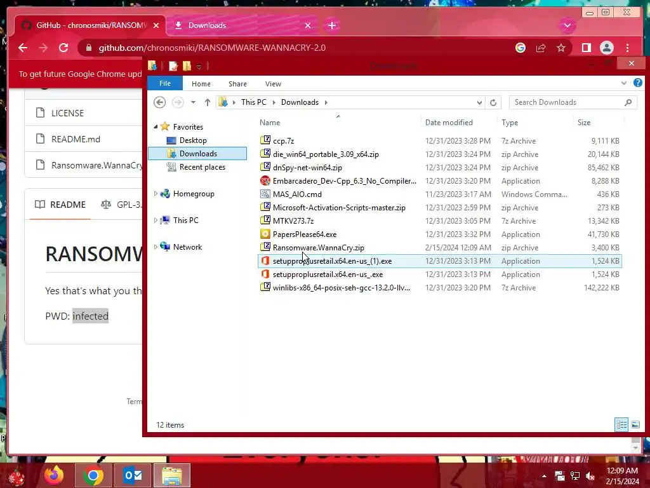The height and width of the screenshot is (488, 650).
Task: Click the Explorer forward navigation arrow
Action: [178, 102]
